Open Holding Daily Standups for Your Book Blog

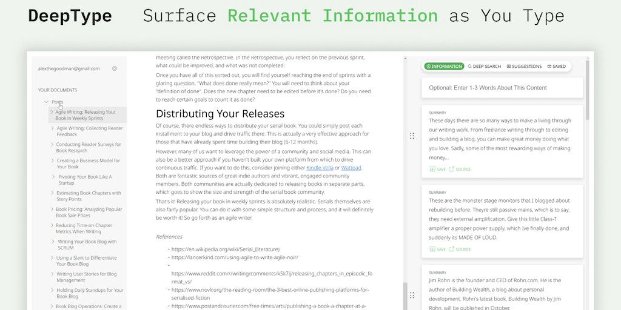[90, 294]
